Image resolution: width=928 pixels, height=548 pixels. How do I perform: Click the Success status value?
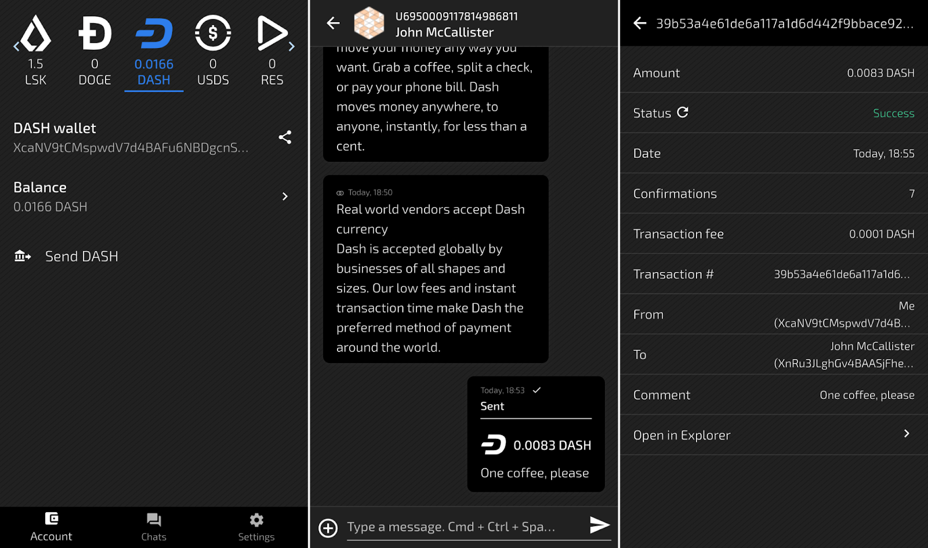(x=893, y=113)
